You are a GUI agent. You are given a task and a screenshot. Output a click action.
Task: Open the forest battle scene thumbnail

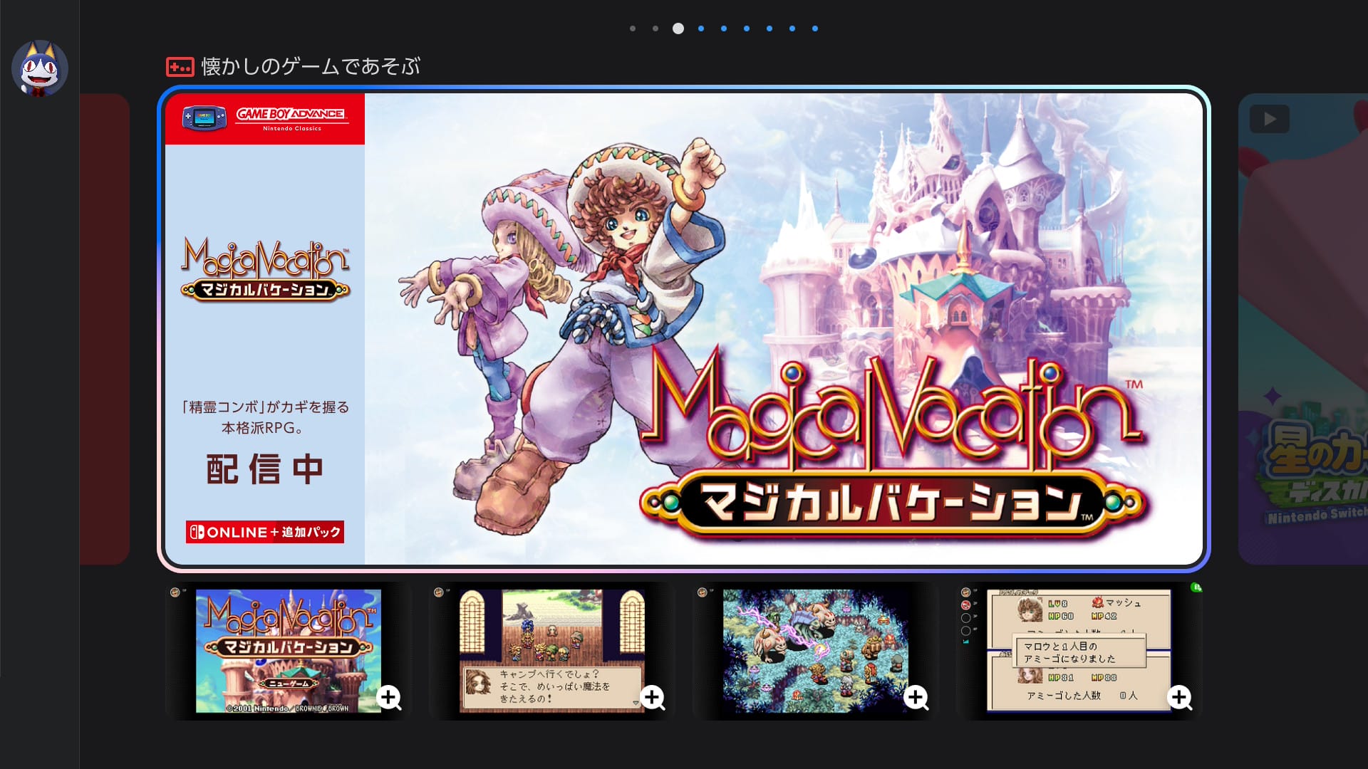[x=816, y=651]
